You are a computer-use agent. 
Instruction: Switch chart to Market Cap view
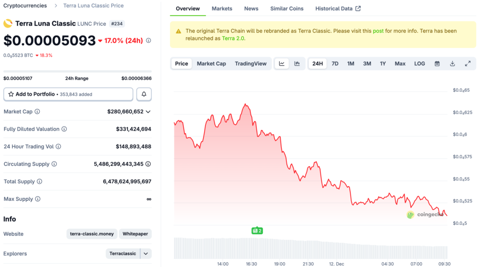click(211, 64)
